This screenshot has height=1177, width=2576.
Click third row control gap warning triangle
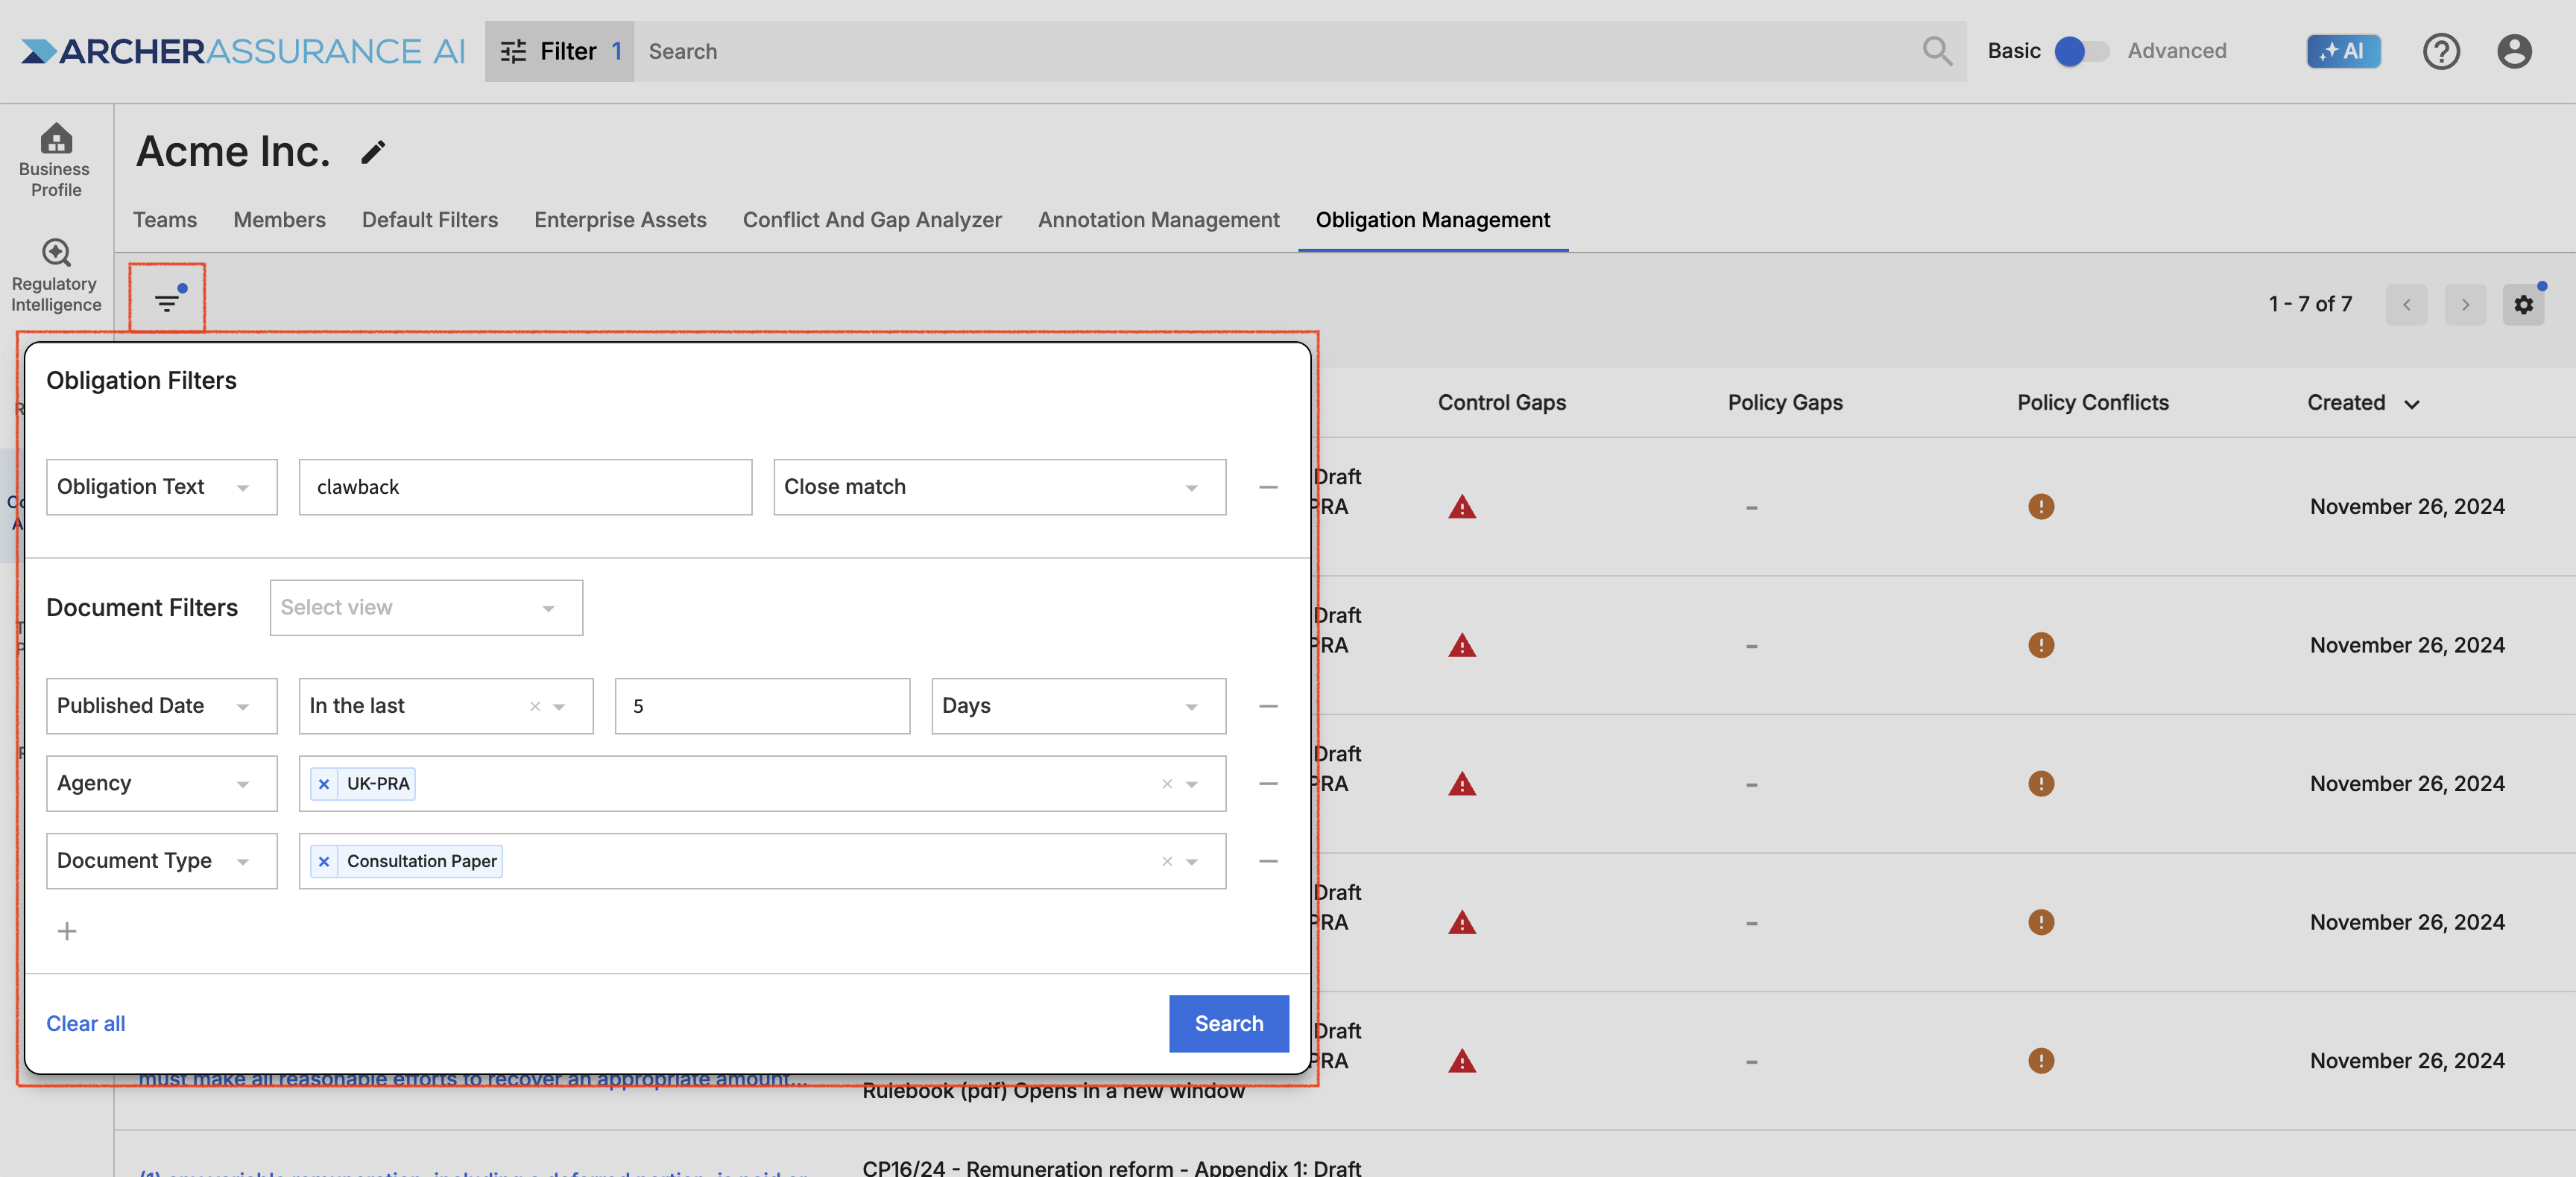pyautogui.click(x=1461, y=784)
